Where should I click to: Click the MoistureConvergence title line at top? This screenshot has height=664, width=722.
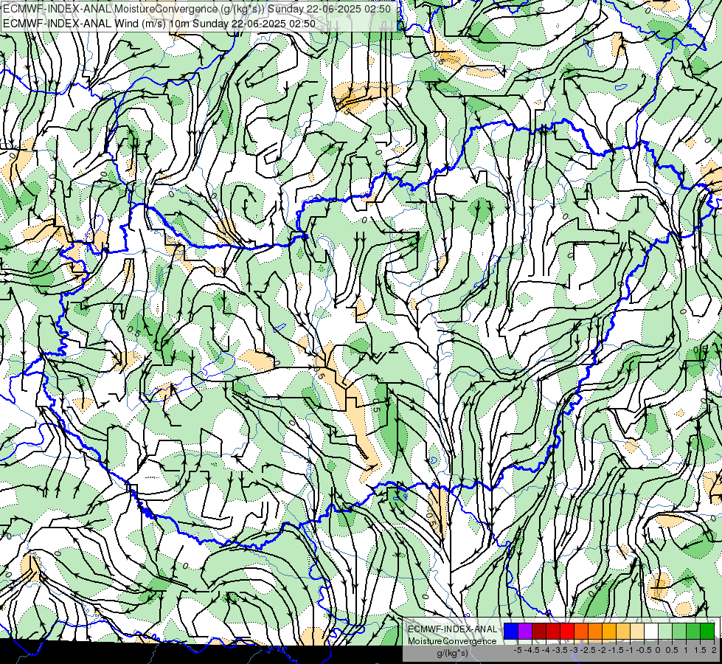(197, 9)
